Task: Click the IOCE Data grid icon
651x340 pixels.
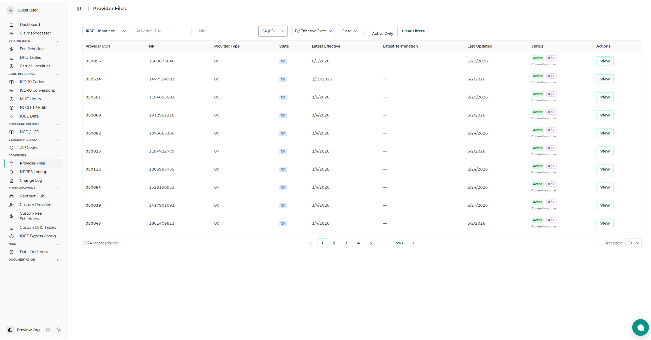Action: coord(11,116)
